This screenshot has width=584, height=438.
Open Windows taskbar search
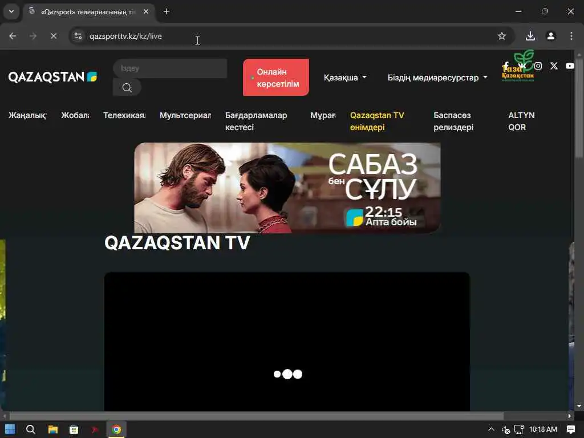coord(31,429)
